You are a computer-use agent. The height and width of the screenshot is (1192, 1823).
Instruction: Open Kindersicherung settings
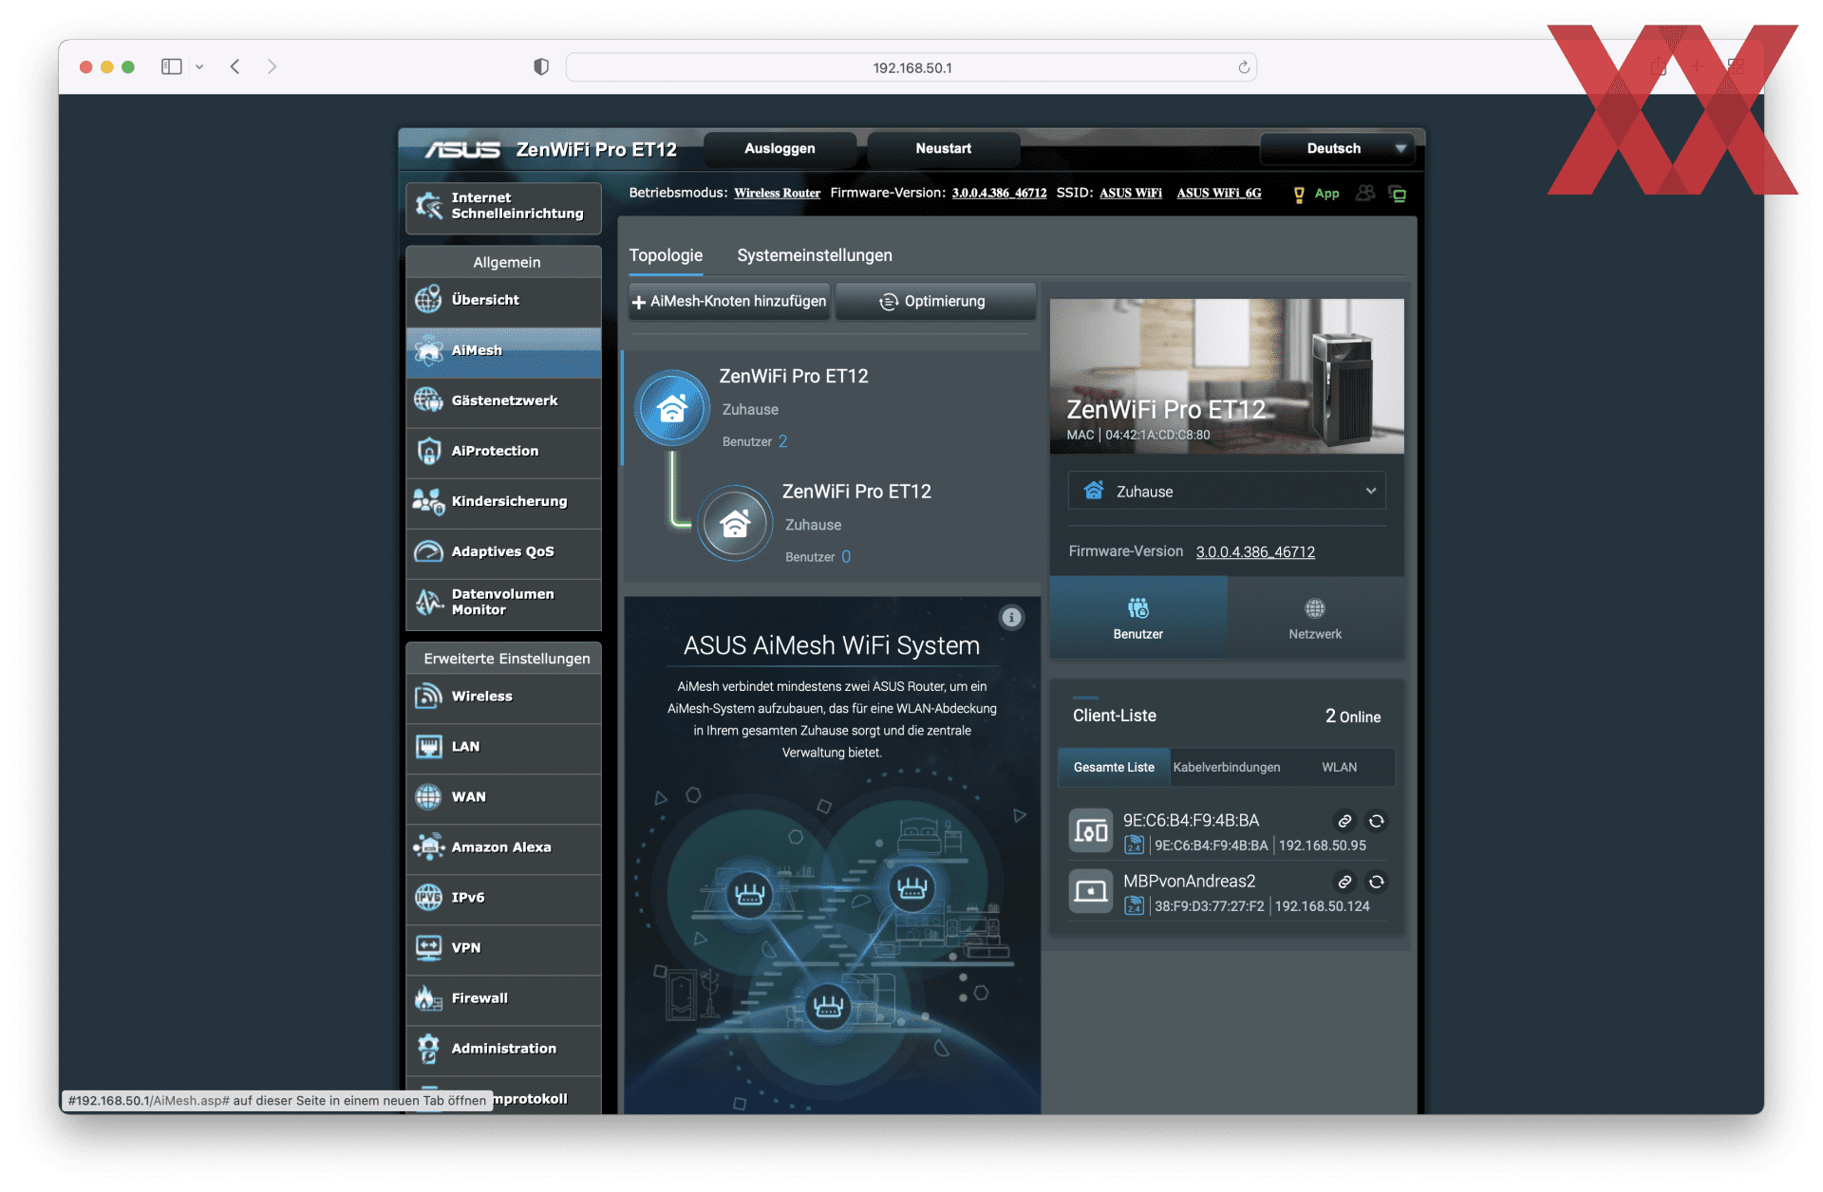[x=503, y=501]
